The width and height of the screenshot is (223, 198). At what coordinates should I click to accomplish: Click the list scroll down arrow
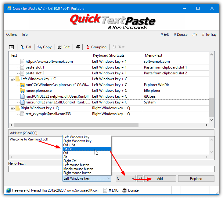click(211, 120)
